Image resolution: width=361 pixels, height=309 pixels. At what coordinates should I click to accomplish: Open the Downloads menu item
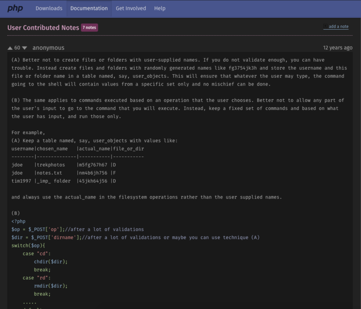pyautogui.click(x=49, y=8)
